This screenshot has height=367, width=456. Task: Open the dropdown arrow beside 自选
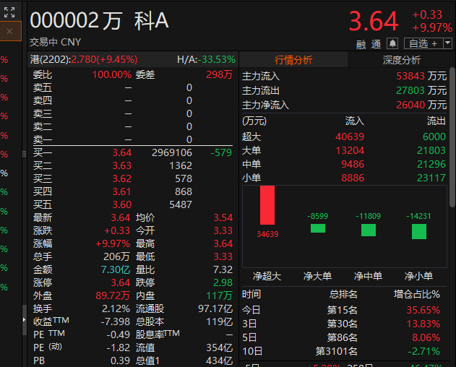coord(447,43)
